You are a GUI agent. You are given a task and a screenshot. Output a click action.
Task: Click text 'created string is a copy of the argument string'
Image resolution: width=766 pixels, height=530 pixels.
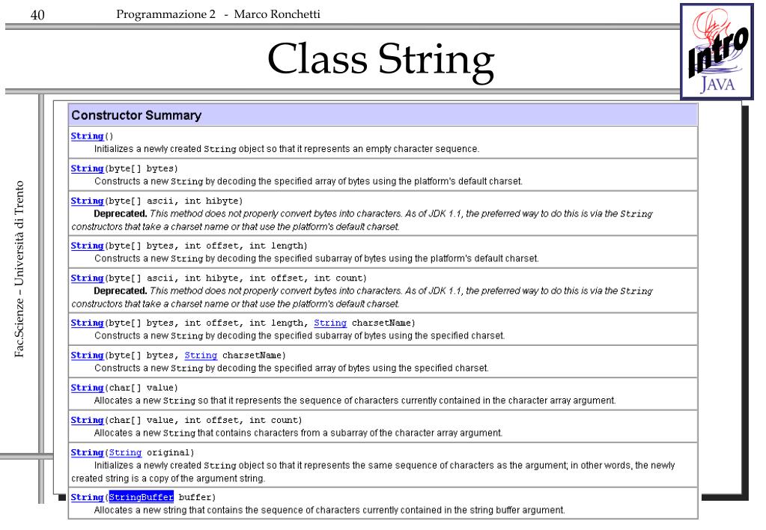tap(168, 478)
